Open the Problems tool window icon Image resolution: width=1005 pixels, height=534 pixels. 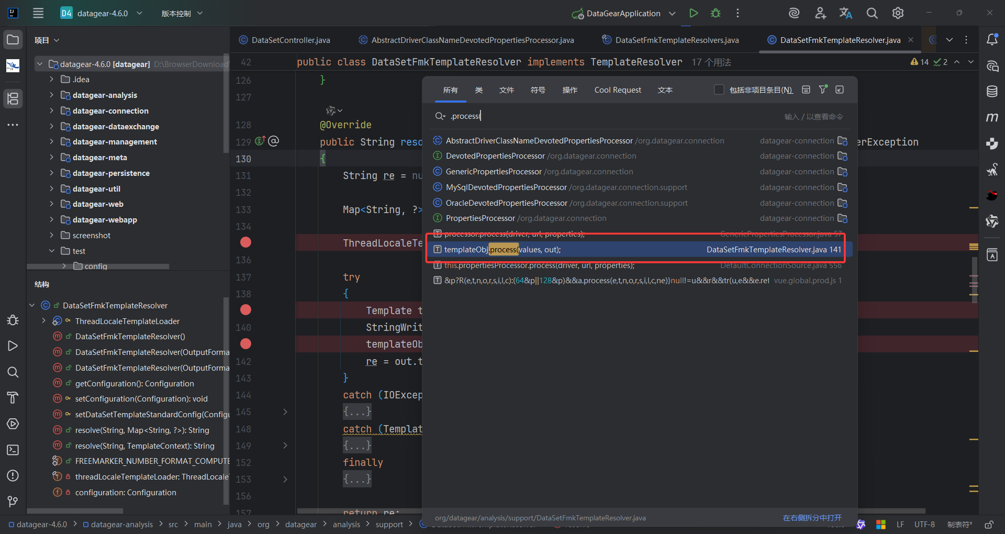click(13, 476)
